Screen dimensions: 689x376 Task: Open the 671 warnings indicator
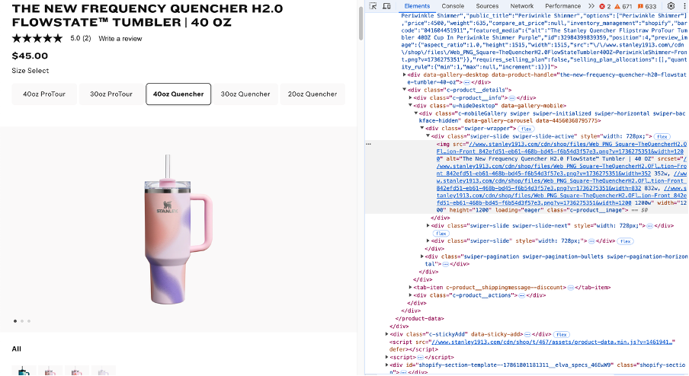[x=623, y=6]
